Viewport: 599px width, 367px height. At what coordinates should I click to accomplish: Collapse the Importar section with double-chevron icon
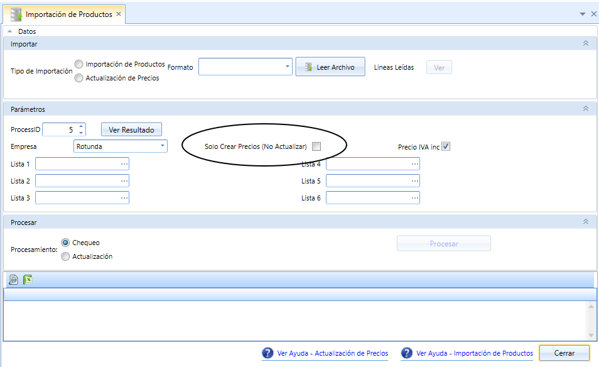coord(586,43)
